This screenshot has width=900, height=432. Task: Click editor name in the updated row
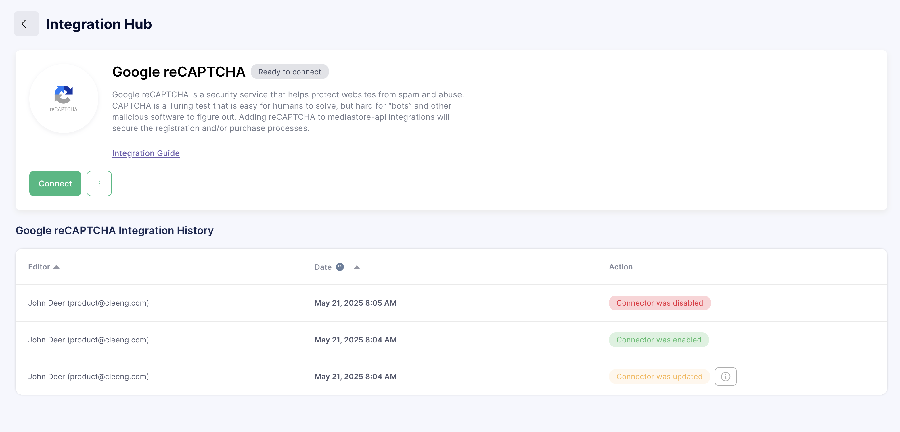(x=88, y=377)
